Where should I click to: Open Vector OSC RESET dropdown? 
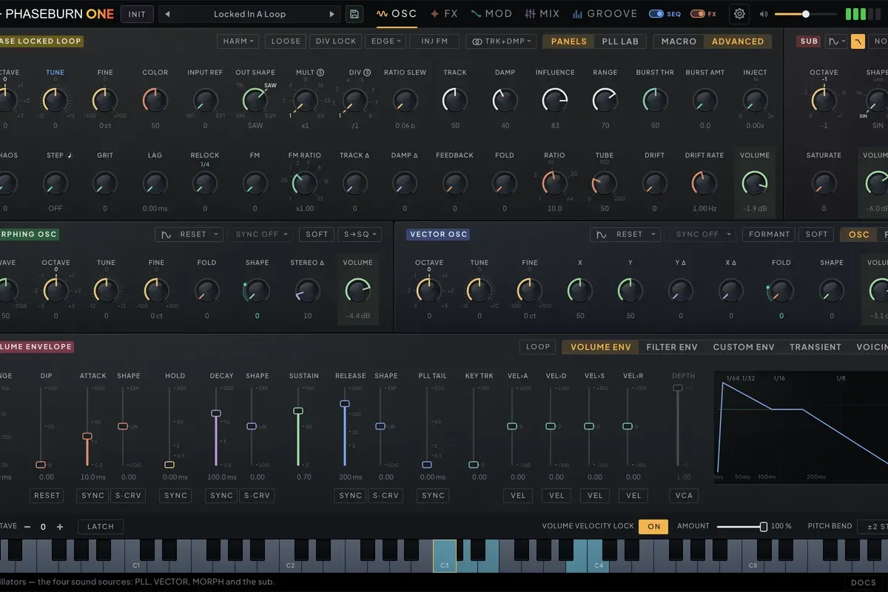(x=624, y=235)
